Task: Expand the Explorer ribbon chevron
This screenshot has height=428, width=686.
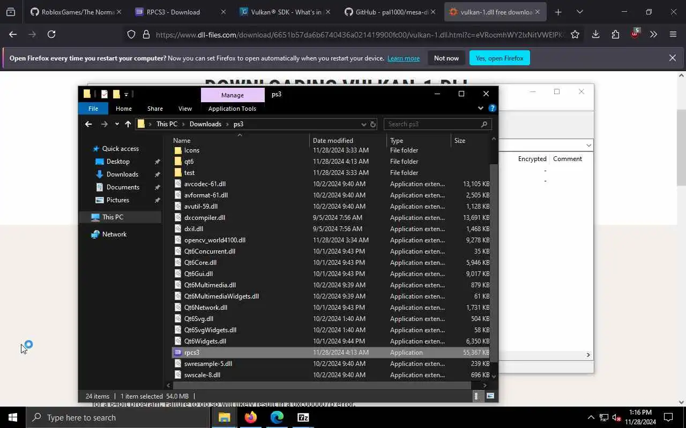Action: click(480, 108)
